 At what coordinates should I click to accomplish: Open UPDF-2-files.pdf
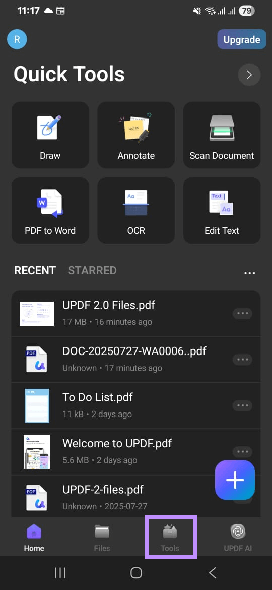tap(136, 496)
